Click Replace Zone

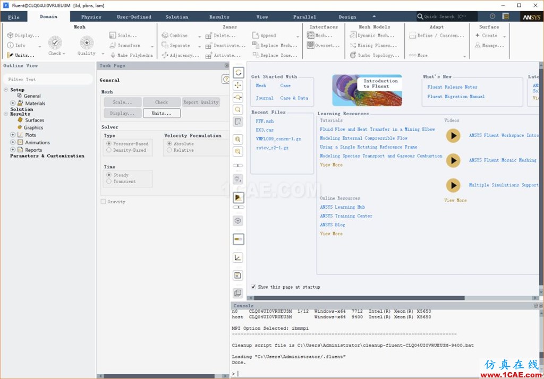(x=275, y=55)
